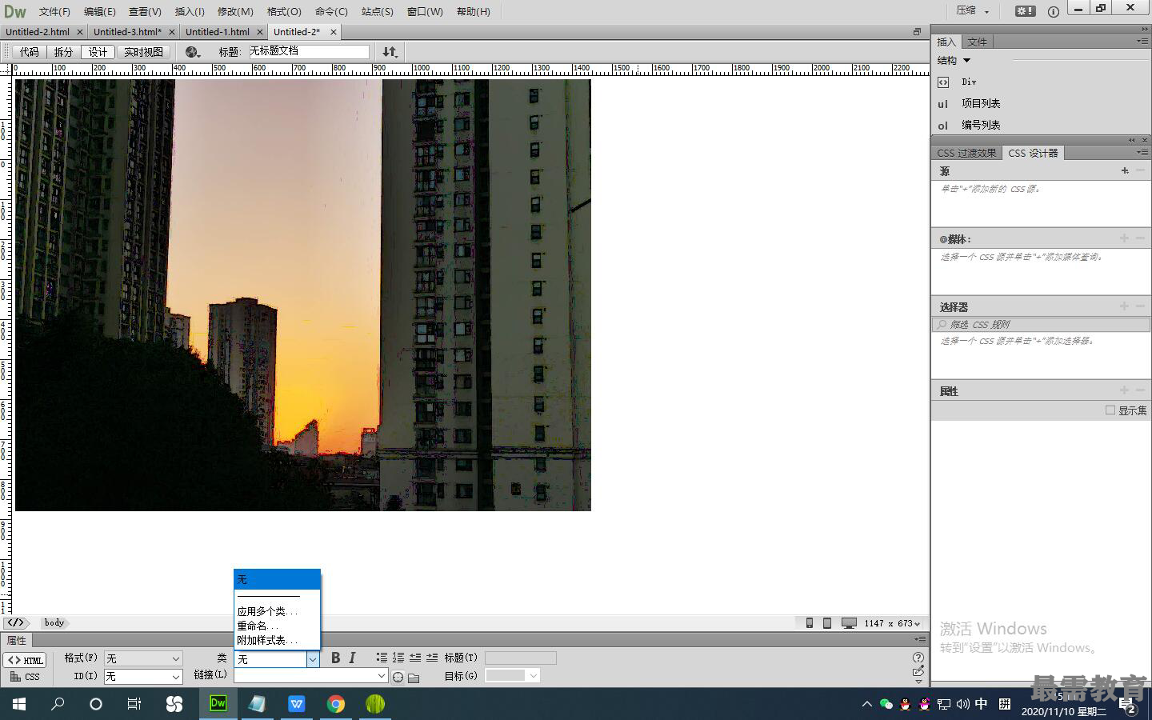Click the browse for file folder icon
The height and width of the screenshot is (720, 1152).
[x=414, y=678]
